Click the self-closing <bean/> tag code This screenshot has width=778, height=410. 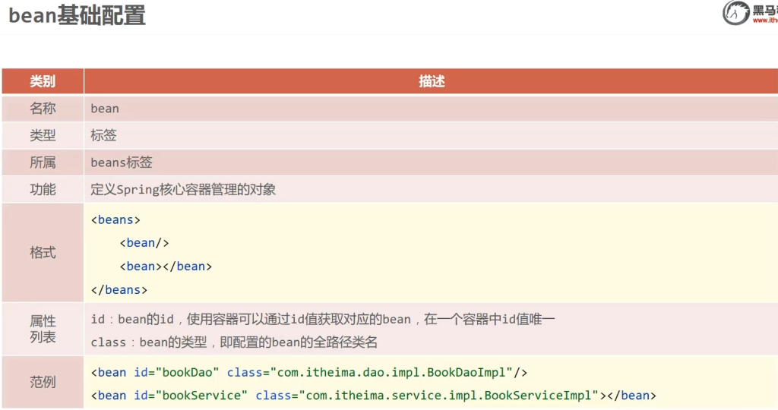[144, 243]
